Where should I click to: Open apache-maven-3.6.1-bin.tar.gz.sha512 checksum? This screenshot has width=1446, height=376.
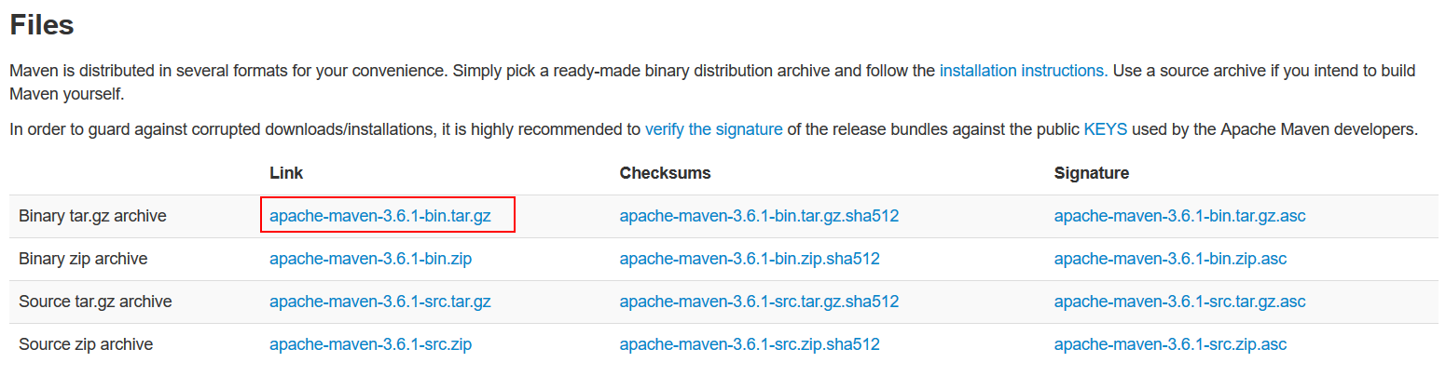click(759, 216)
